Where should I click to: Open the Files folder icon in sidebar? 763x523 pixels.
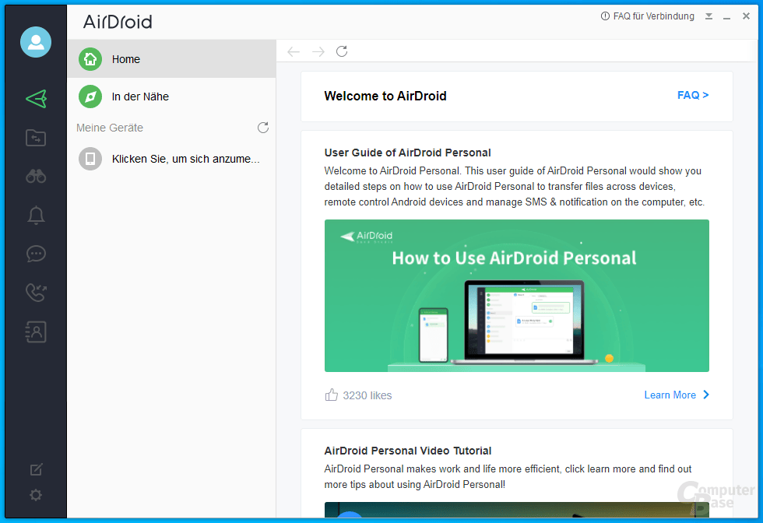(x=36, y=138)
